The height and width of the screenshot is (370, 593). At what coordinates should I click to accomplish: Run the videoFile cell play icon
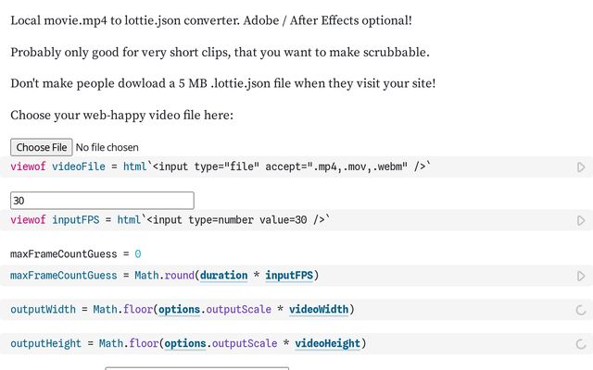pyautogui.click(x=581, y=167)
